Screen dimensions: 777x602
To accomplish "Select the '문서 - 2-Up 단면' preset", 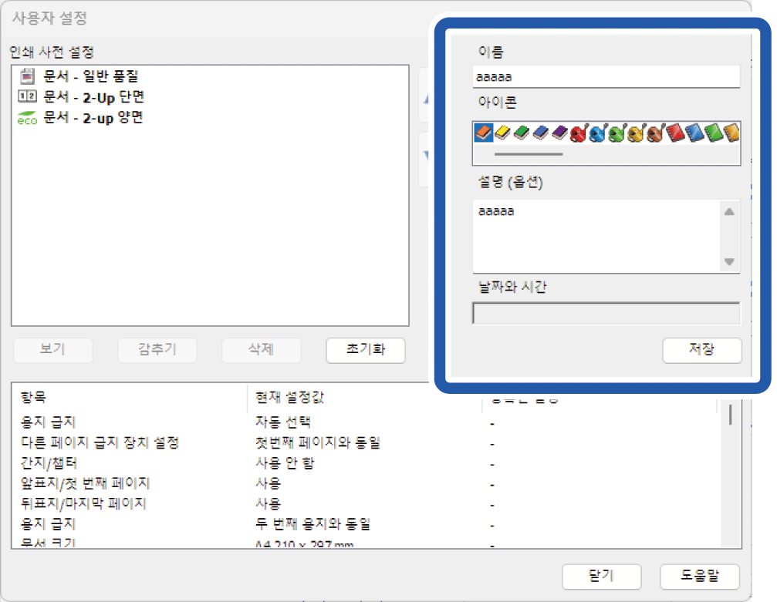I will tap(93, 97).
